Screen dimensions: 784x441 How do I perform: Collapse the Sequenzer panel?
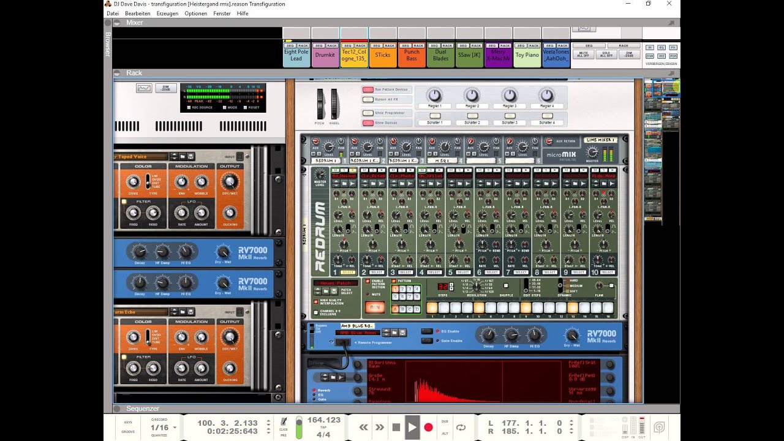tap(117, 409)
